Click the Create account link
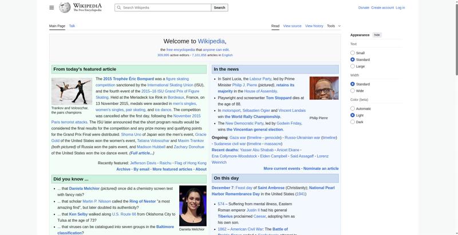 382,7
